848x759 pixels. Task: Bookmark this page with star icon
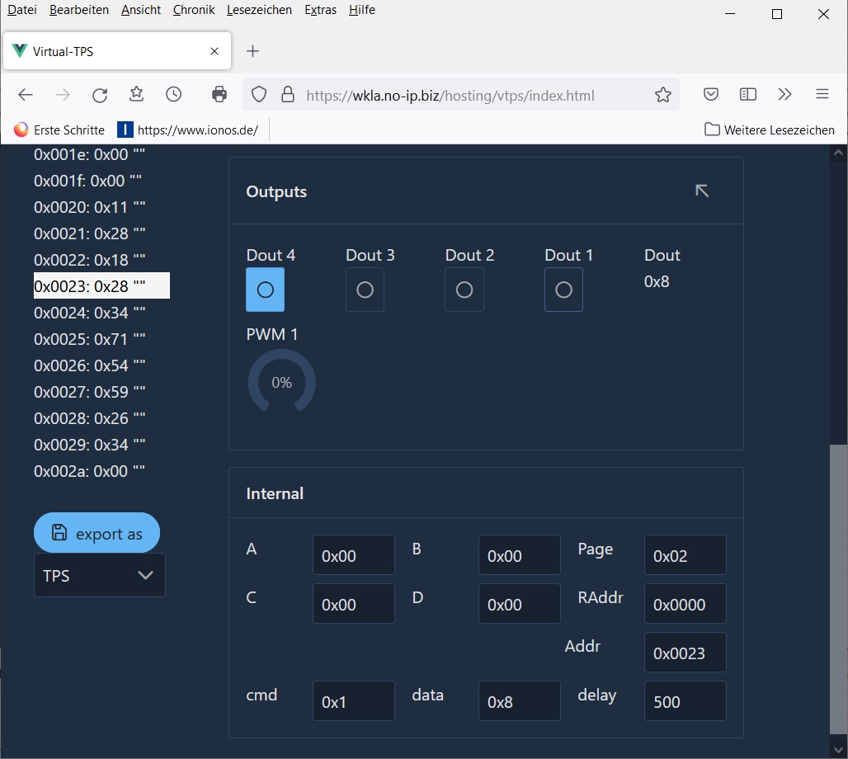click(662, 95)
